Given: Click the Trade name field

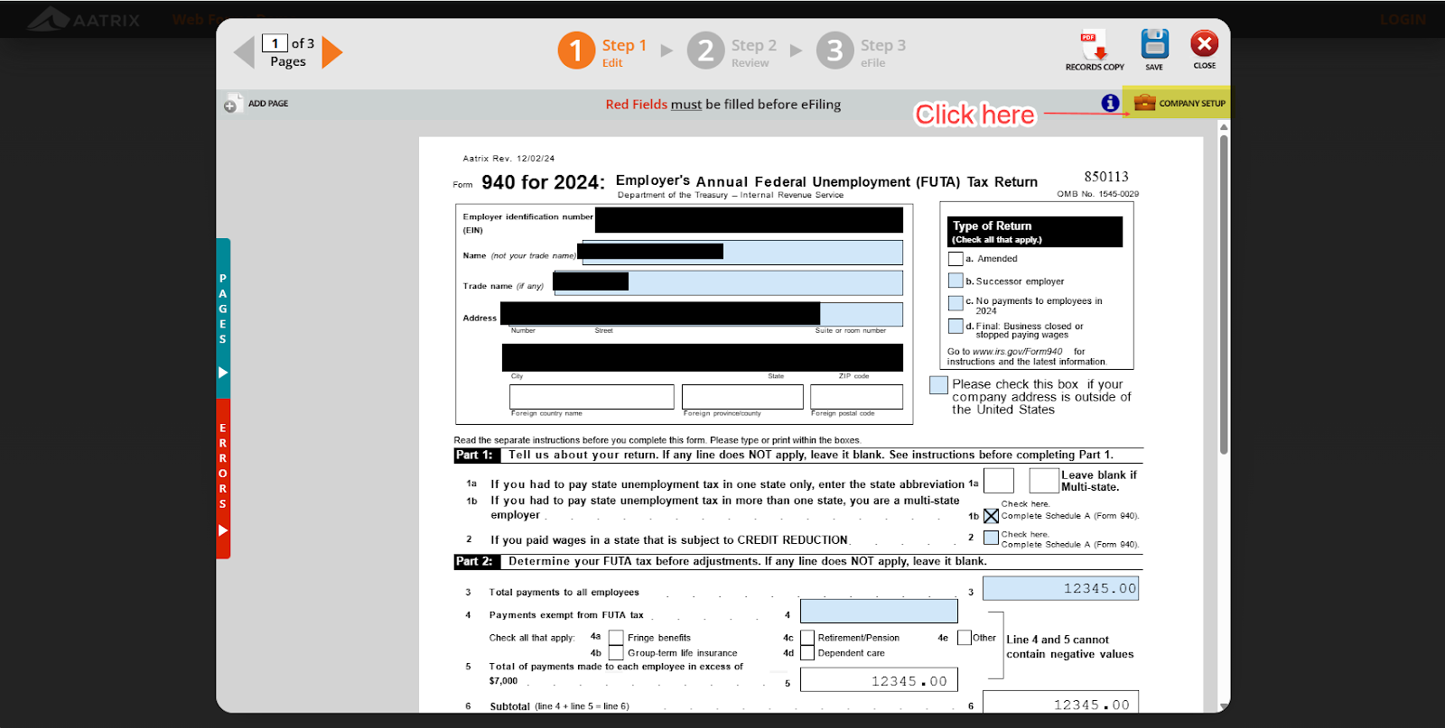Looking at the screenshot, I should (x=728, y=283).
